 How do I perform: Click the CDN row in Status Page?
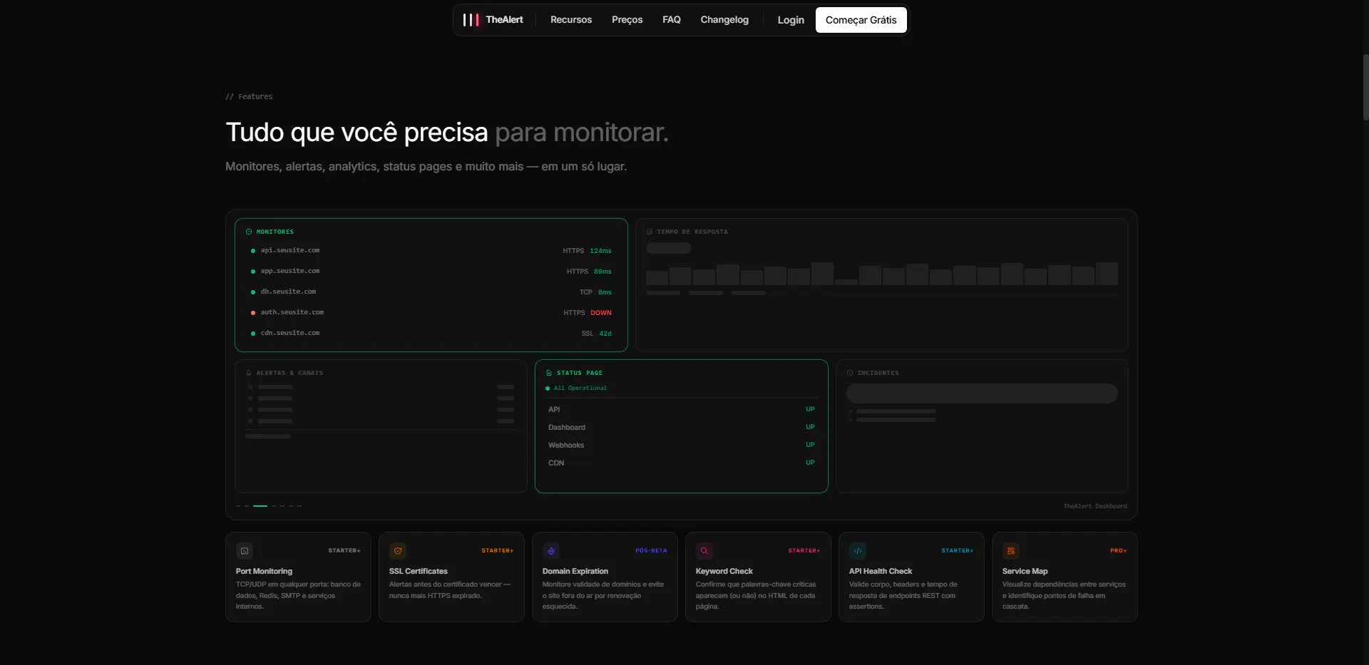tap(681, 463)
